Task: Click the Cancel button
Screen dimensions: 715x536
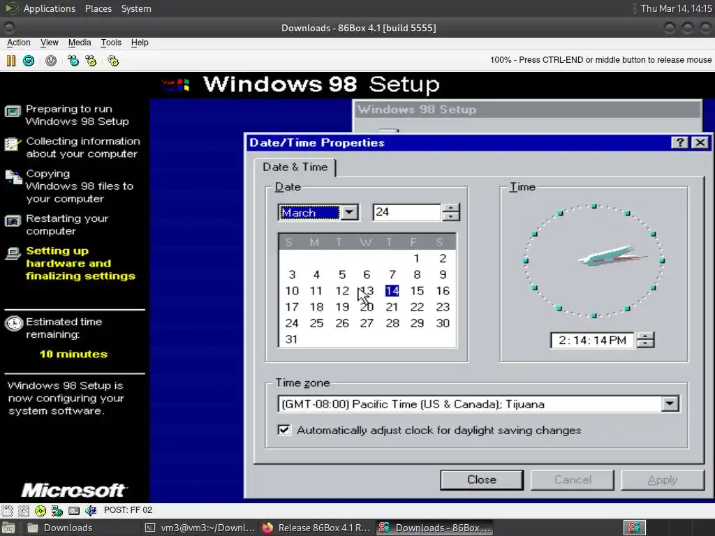Action: coord(573,480)
